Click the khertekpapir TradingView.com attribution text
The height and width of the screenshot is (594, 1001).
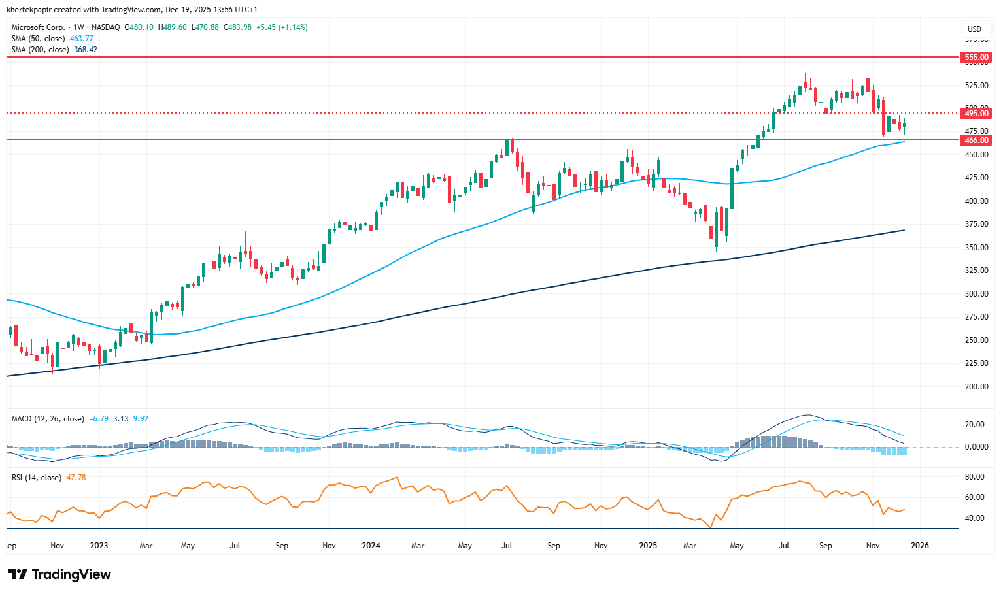click(131, 10)
